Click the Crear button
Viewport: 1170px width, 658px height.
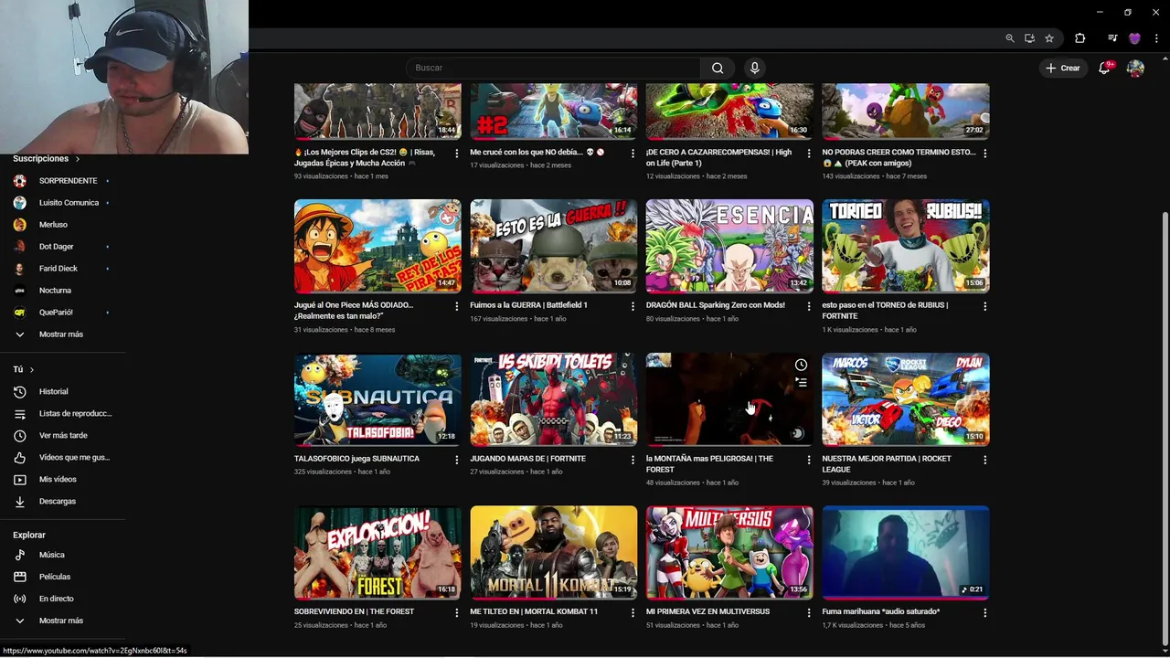(1063, 68)
